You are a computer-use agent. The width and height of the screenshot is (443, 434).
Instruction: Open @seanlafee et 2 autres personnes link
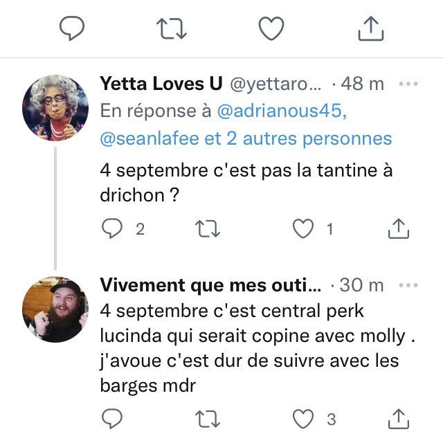point(246,138)
